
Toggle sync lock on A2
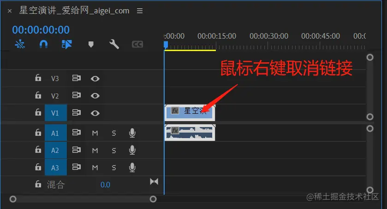(x=76, y=150)
